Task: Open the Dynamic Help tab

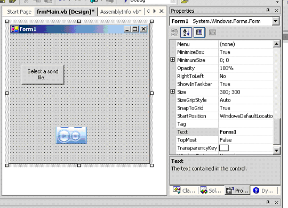Action: [x=263, y=190]
